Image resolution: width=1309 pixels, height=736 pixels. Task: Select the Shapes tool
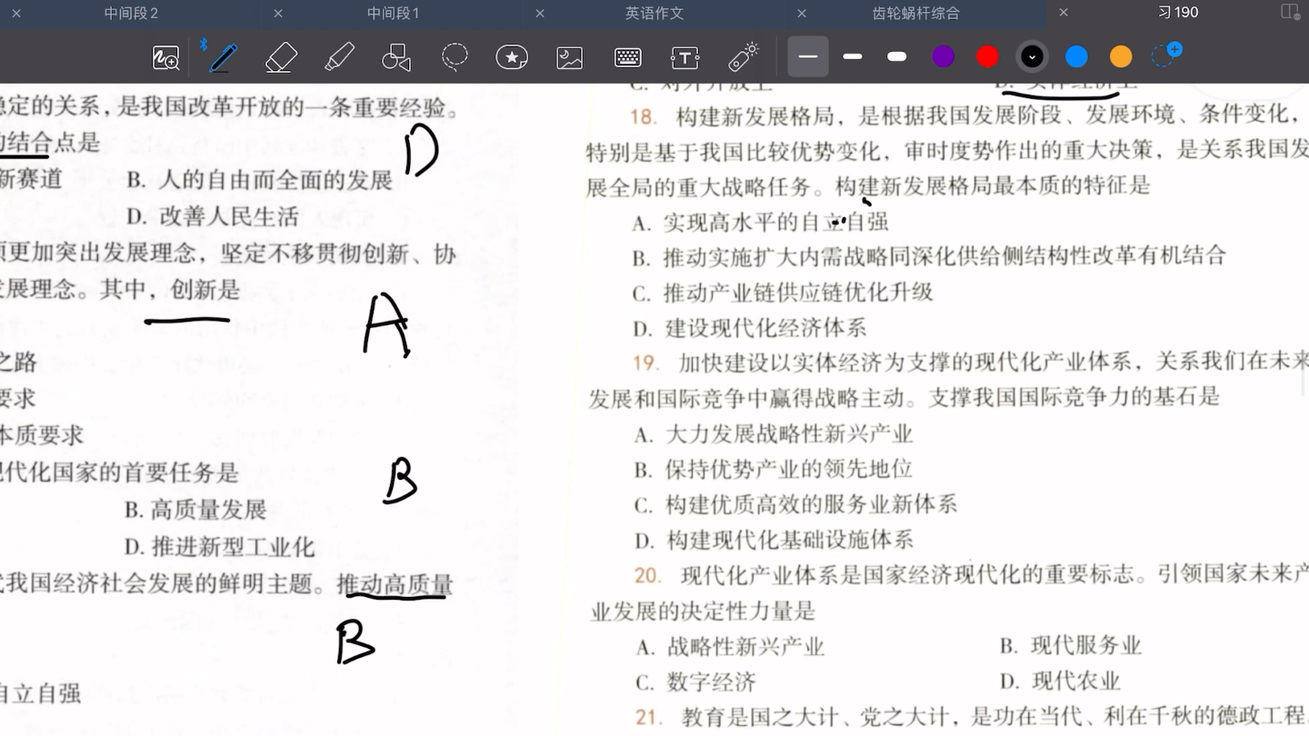(x=396, y=57)
